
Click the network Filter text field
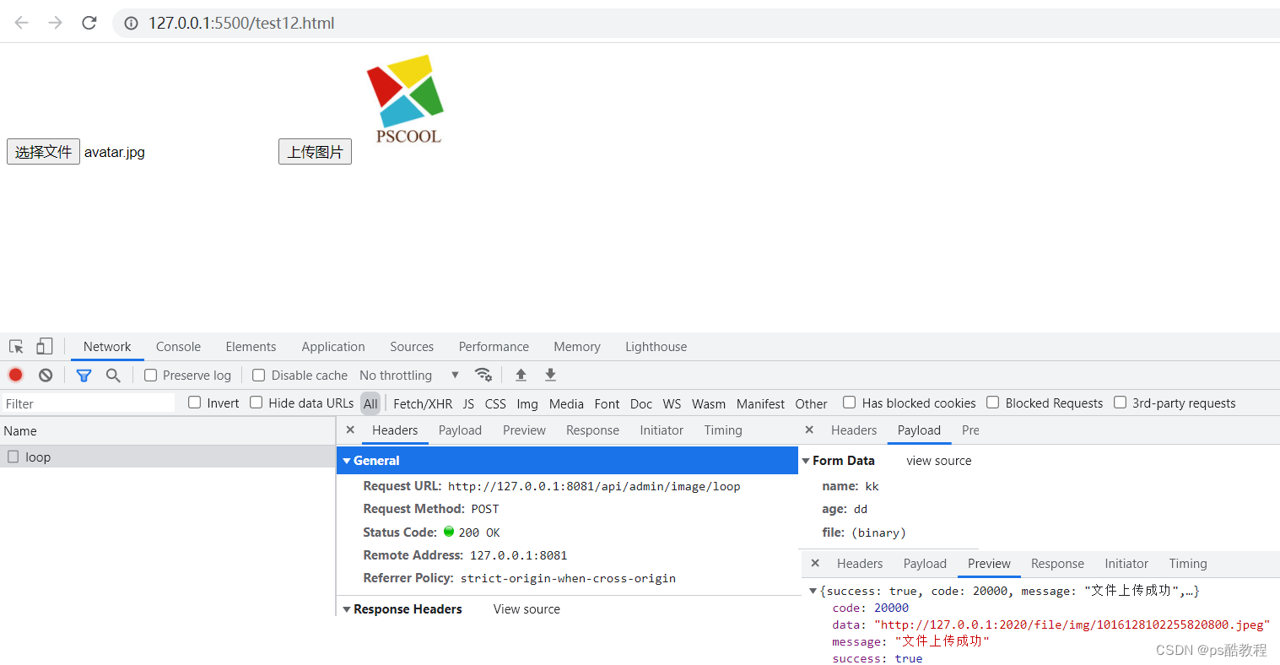tap(88, 404)
